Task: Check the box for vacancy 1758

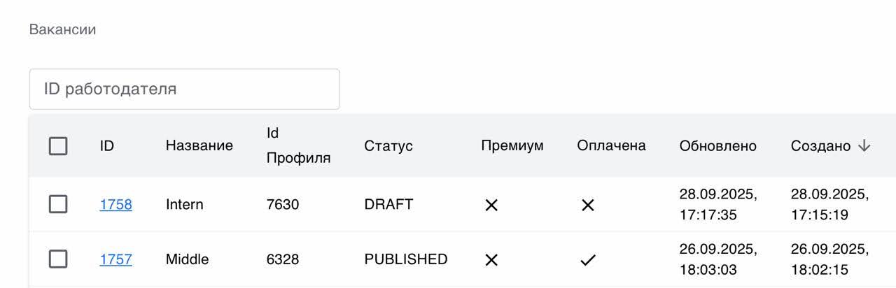Action: tap(58, 204)
